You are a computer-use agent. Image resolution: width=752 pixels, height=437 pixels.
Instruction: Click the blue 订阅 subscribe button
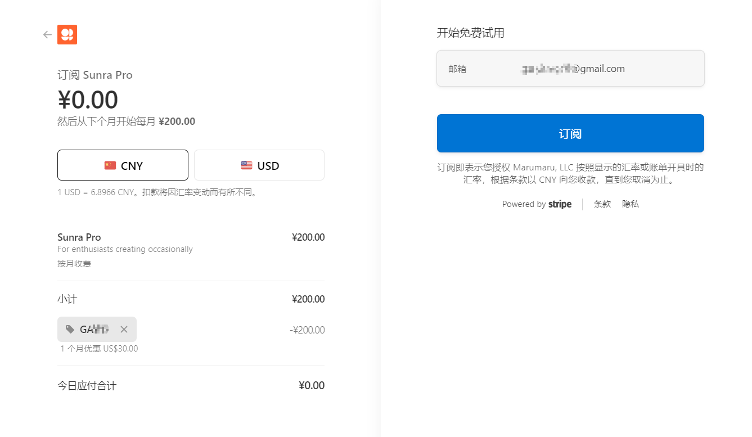(570, 133)
